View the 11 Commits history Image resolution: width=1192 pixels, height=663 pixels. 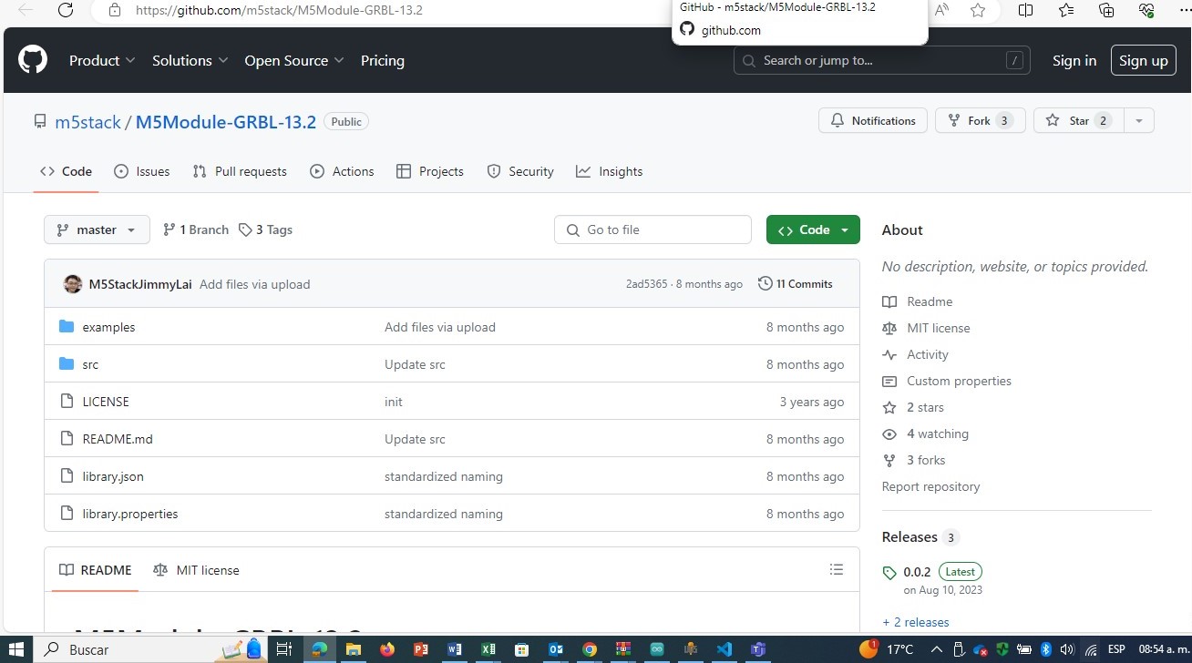point(796,284)
